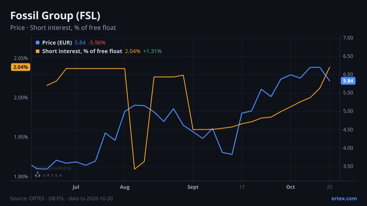This screenshot has width=367, height=206.
Task: Click the 2.04% value in the legend
Action: [133, 51]
